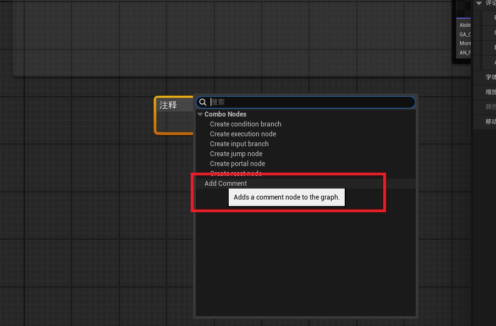Click the GA_ row on the graph node
The width and height of the screenshot is (496, 326).
tap(465, 34)
